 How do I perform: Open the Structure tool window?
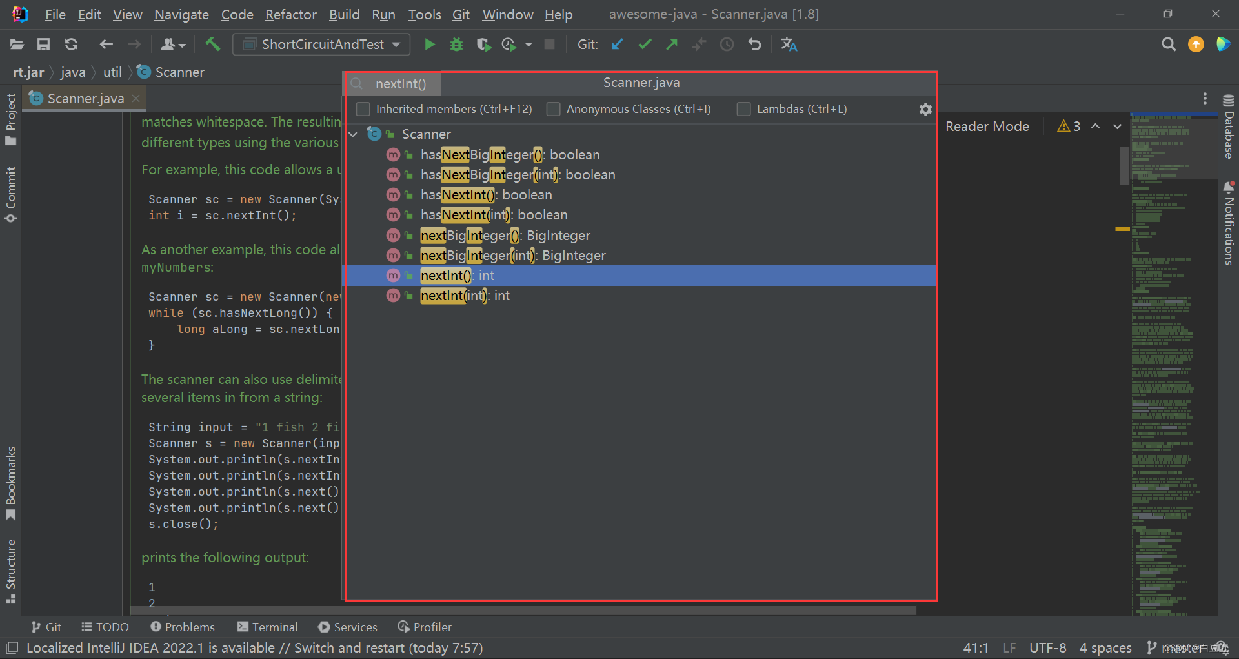click(10, 571)
